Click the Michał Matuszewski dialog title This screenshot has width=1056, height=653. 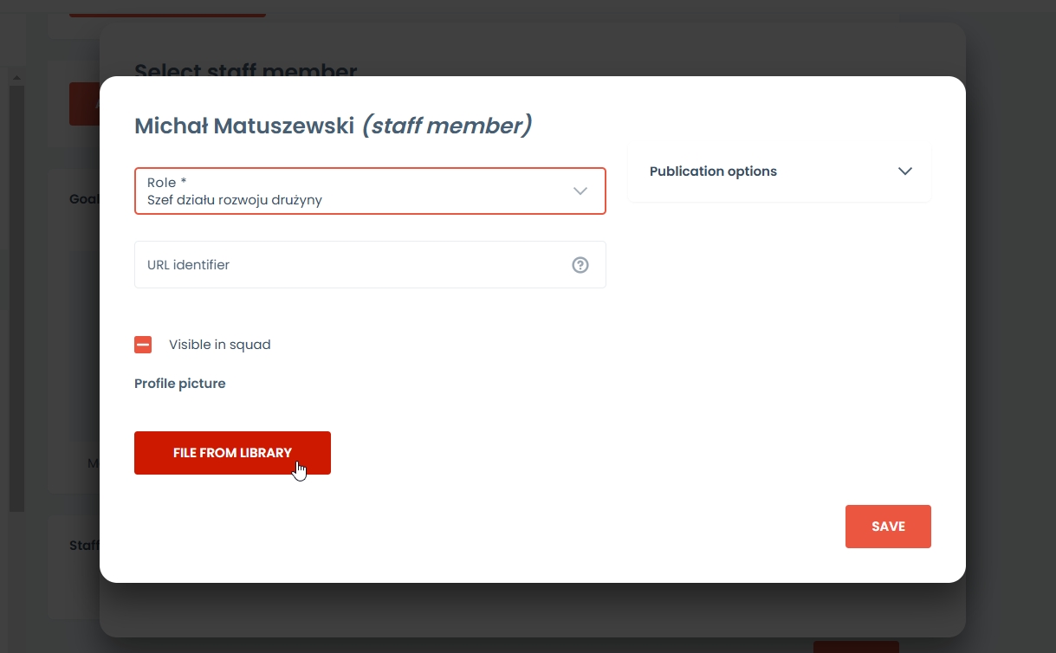click(244, 126)
